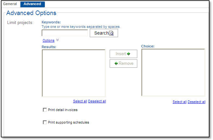
Task: Click the green left arrow on Remove
Action: coord(116,63)
